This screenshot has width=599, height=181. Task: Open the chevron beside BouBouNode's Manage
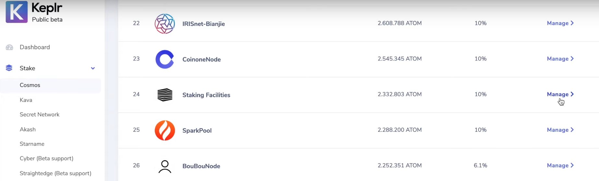pyautogui.click(x=572, y=165)
